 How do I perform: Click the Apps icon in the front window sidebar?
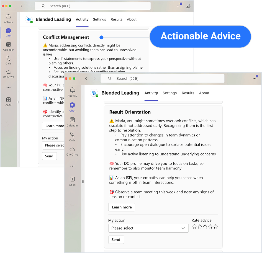coord(72,181)
